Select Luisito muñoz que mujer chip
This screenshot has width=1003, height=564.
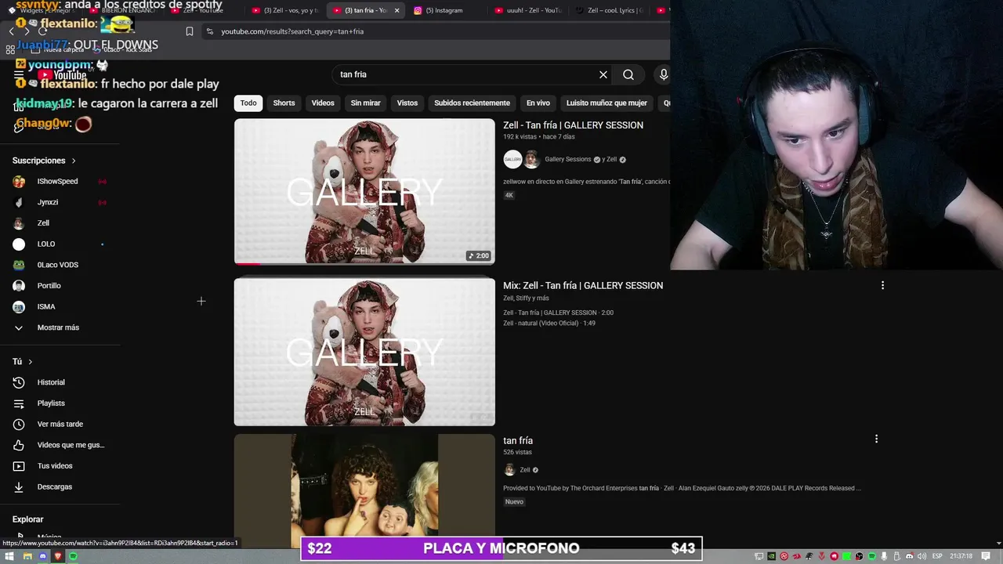pyautogui.click(x=607, y=103)
